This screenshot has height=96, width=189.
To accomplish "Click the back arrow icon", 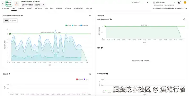I will [x=3, y=3].
